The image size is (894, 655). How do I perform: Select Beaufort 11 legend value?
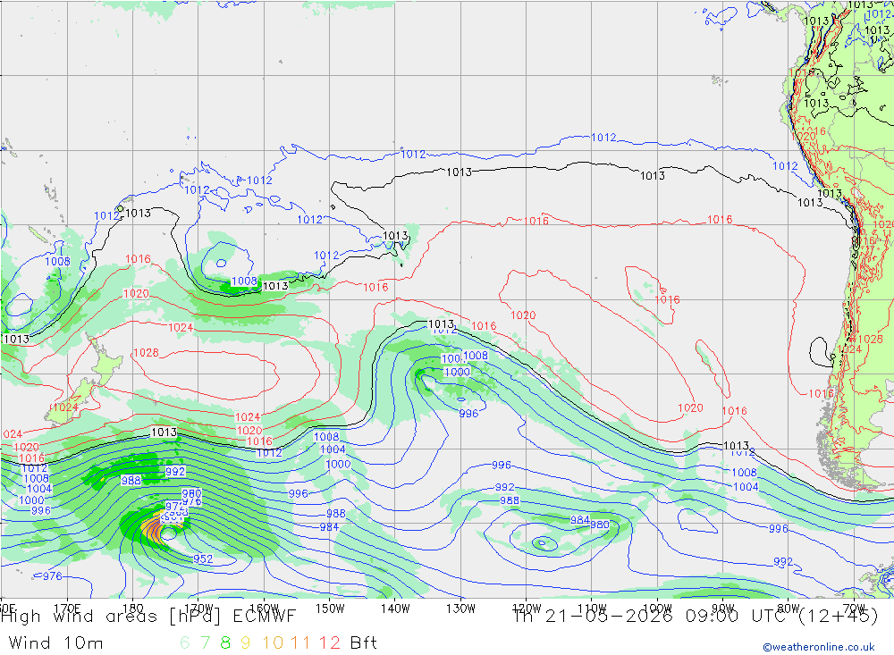point(300,643)
